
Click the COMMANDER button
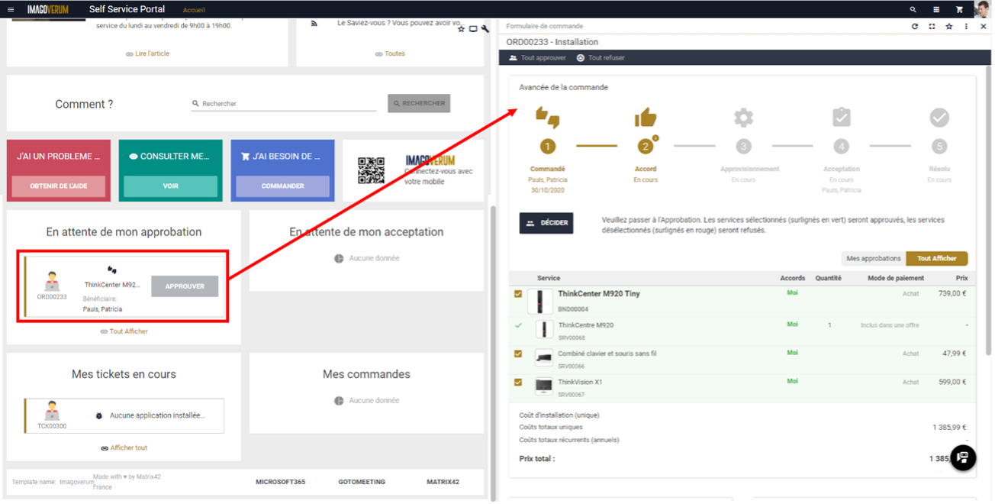[x=282, y=186]
